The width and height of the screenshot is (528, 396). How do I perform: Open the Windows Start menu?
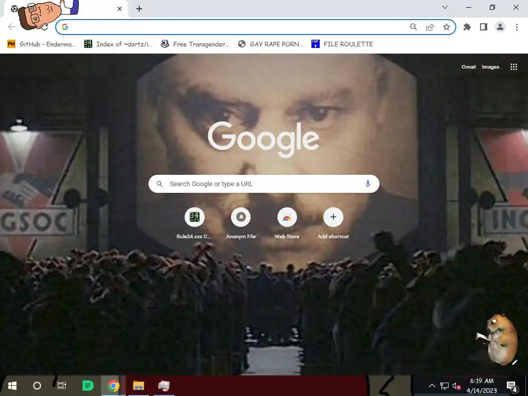pyautogui.click(x=12, y=386)
